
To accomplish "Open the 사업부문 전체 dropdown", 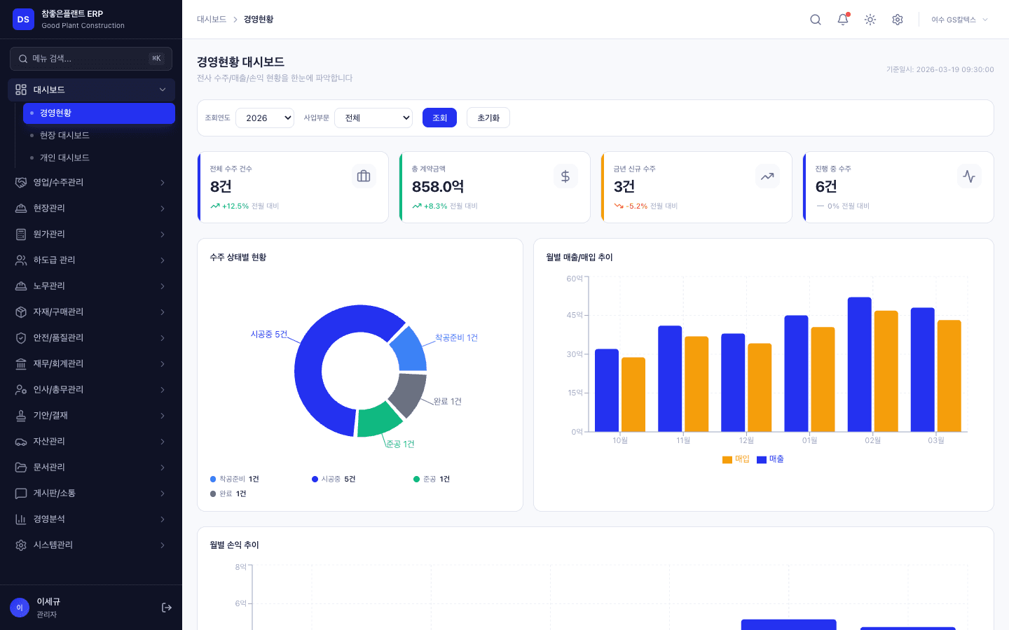I will point(373,118).
